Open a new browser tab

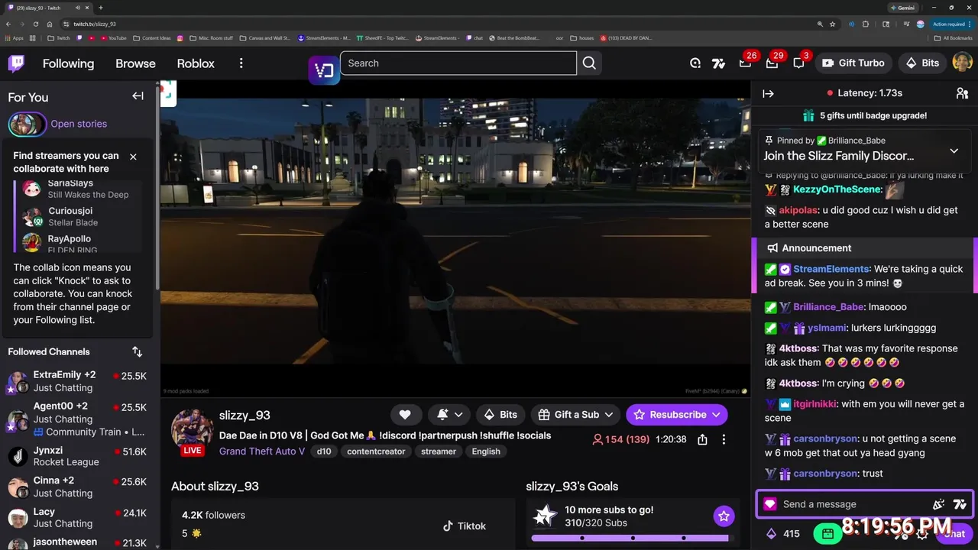point(101,8)
